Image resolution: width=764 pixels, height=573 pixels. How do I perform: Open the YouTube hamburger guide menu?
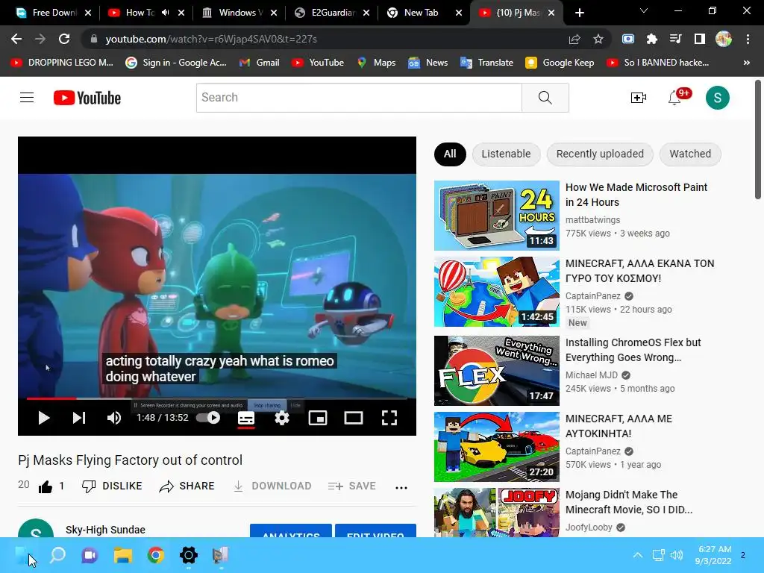(x=27, y=98)
